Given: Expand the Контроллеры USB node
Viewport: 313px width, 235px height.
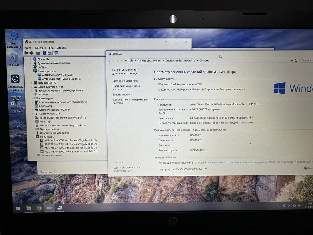Looking at the screenshot, I should coord(33,114).
